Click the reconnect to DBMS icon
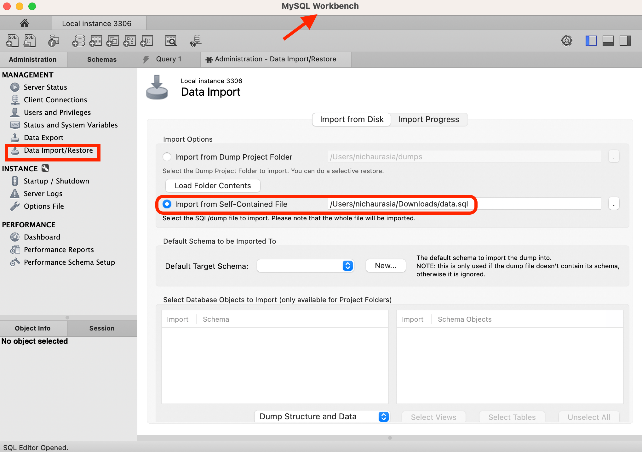The width and height of the screenshot is (642, 452). [195, 41]
